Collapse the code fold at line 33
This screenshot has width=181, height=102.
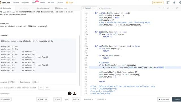pos(88,65)
